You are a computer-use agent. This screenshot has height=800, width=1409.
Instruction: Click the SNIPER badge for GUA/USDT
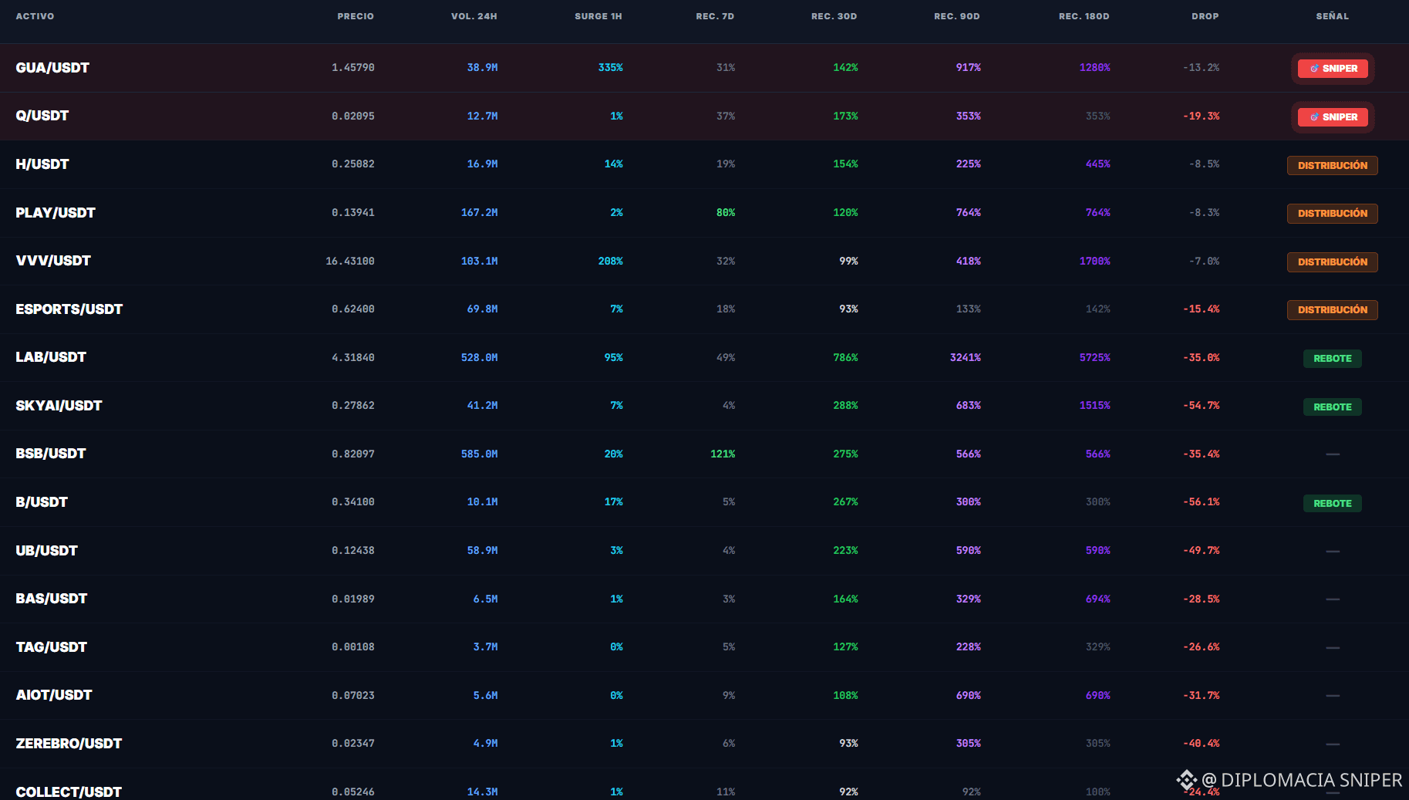1333,69
